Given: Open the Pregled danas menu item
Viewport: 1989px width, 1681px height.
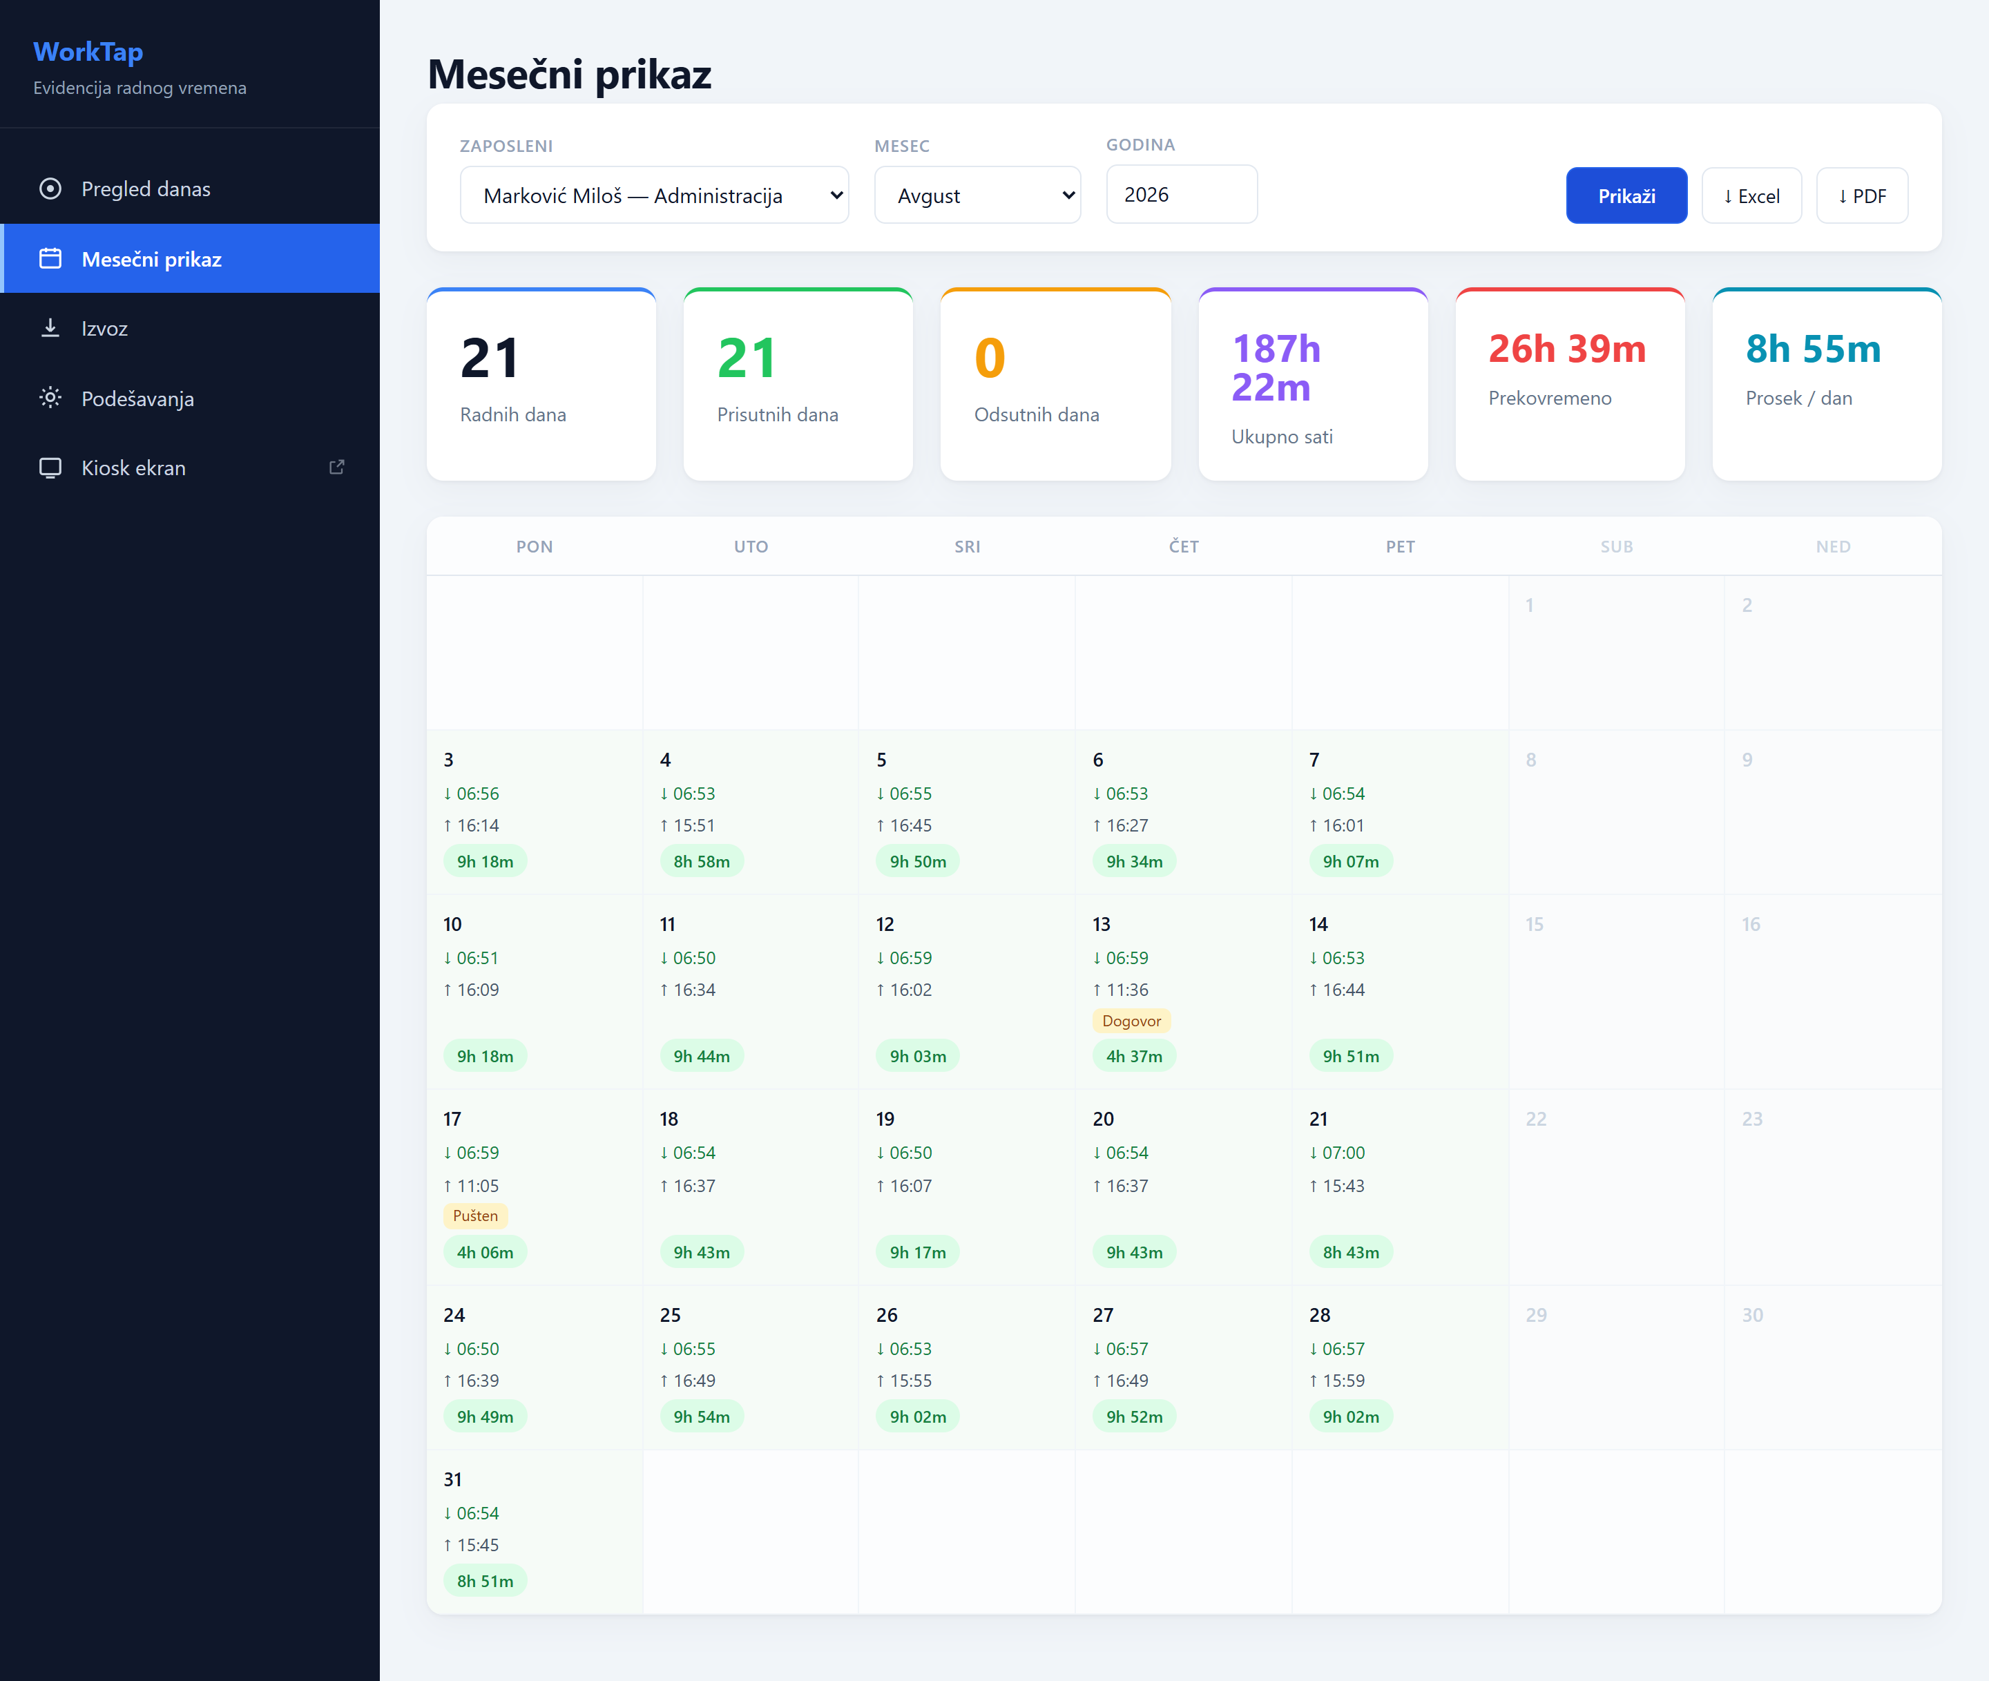Looking at the screenshot, I should point(191,189).
